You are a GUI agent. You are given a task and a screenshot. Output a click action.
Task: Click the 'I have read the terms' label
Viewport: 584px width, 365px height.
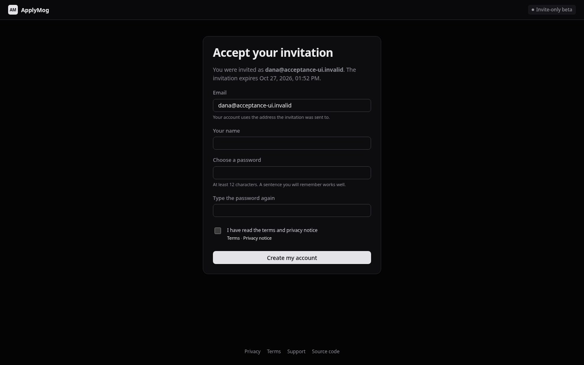point(272,230)
